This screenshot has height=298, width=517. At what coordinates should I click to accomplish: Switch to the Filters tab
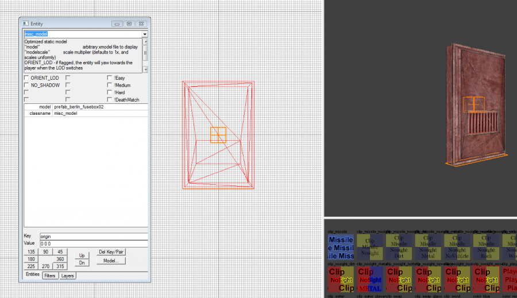coord(50,276)
